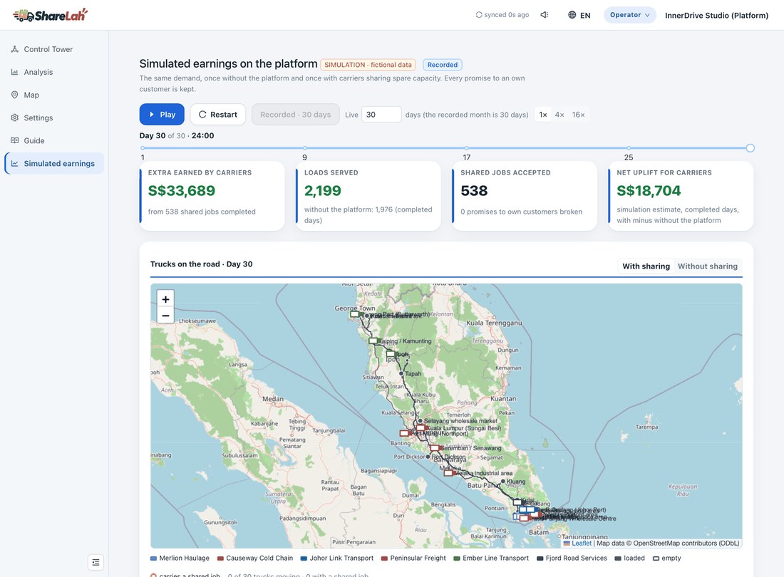Jump to day 17 timeline marker
The image size is (784, 577).
coord(467,148)
